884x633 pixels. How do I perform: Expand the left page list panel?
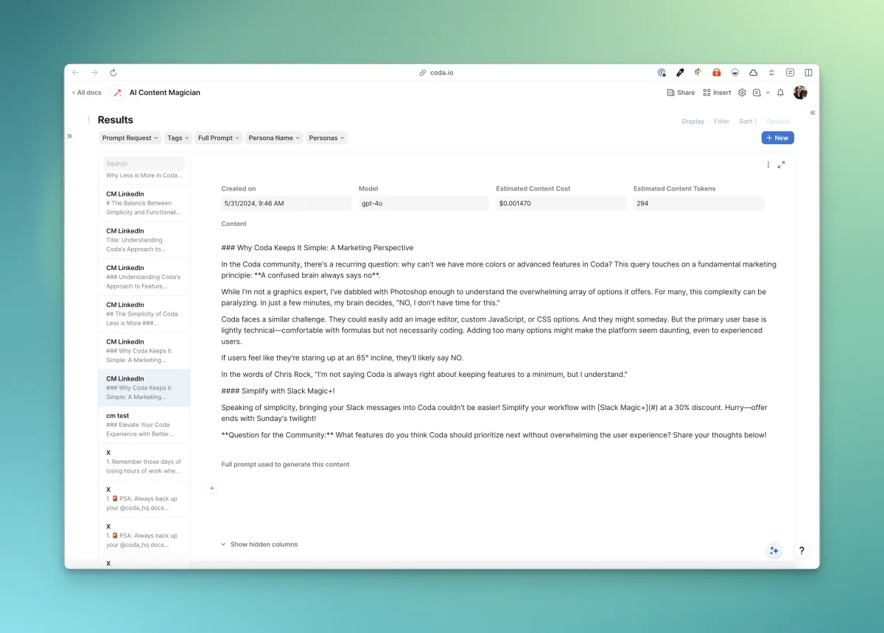pyautogui.click(x=69, y=136)
